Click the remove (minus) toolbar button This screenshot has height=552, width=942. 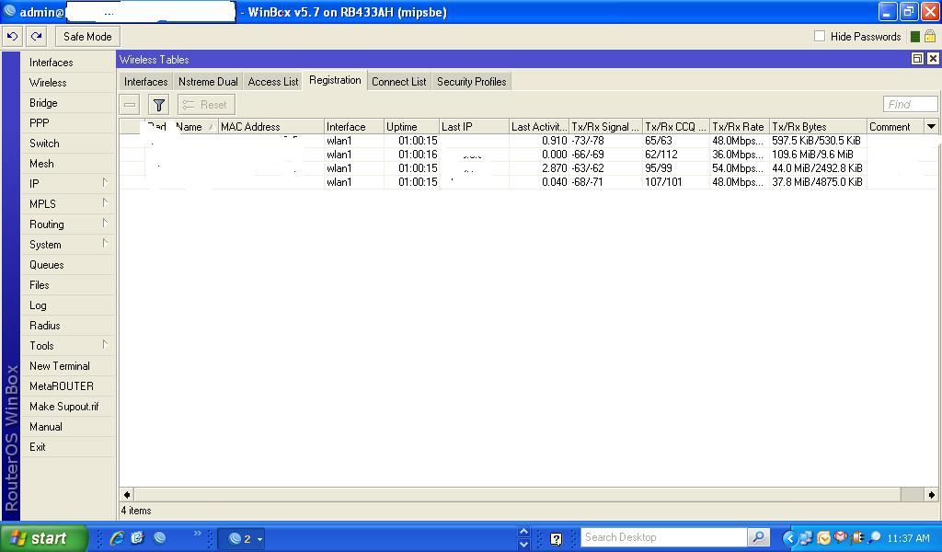coord(130,105)
